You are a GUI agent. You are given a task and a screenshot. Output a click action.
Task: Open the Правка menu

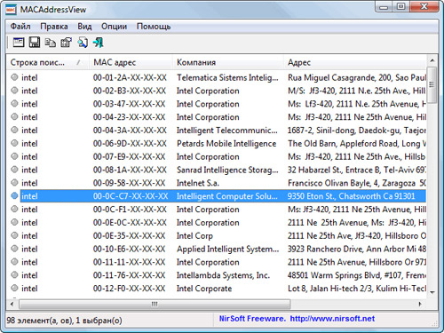pyautogui.click(x=54, y=27)
